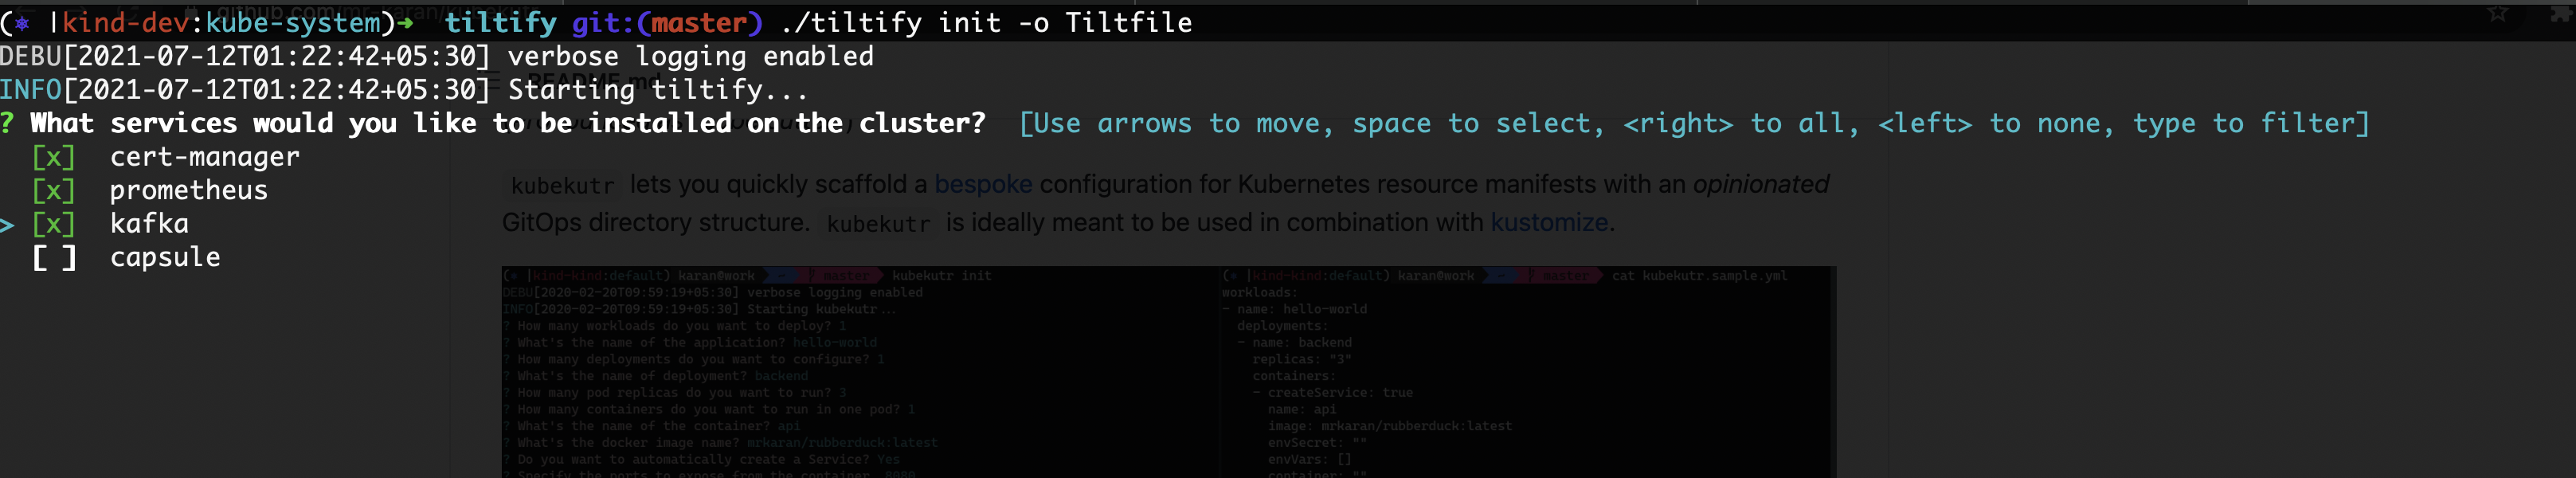This screenshot has height=478, width=2576.
Task: Toggle the prometheus checkbox
Action: point(54,190)
